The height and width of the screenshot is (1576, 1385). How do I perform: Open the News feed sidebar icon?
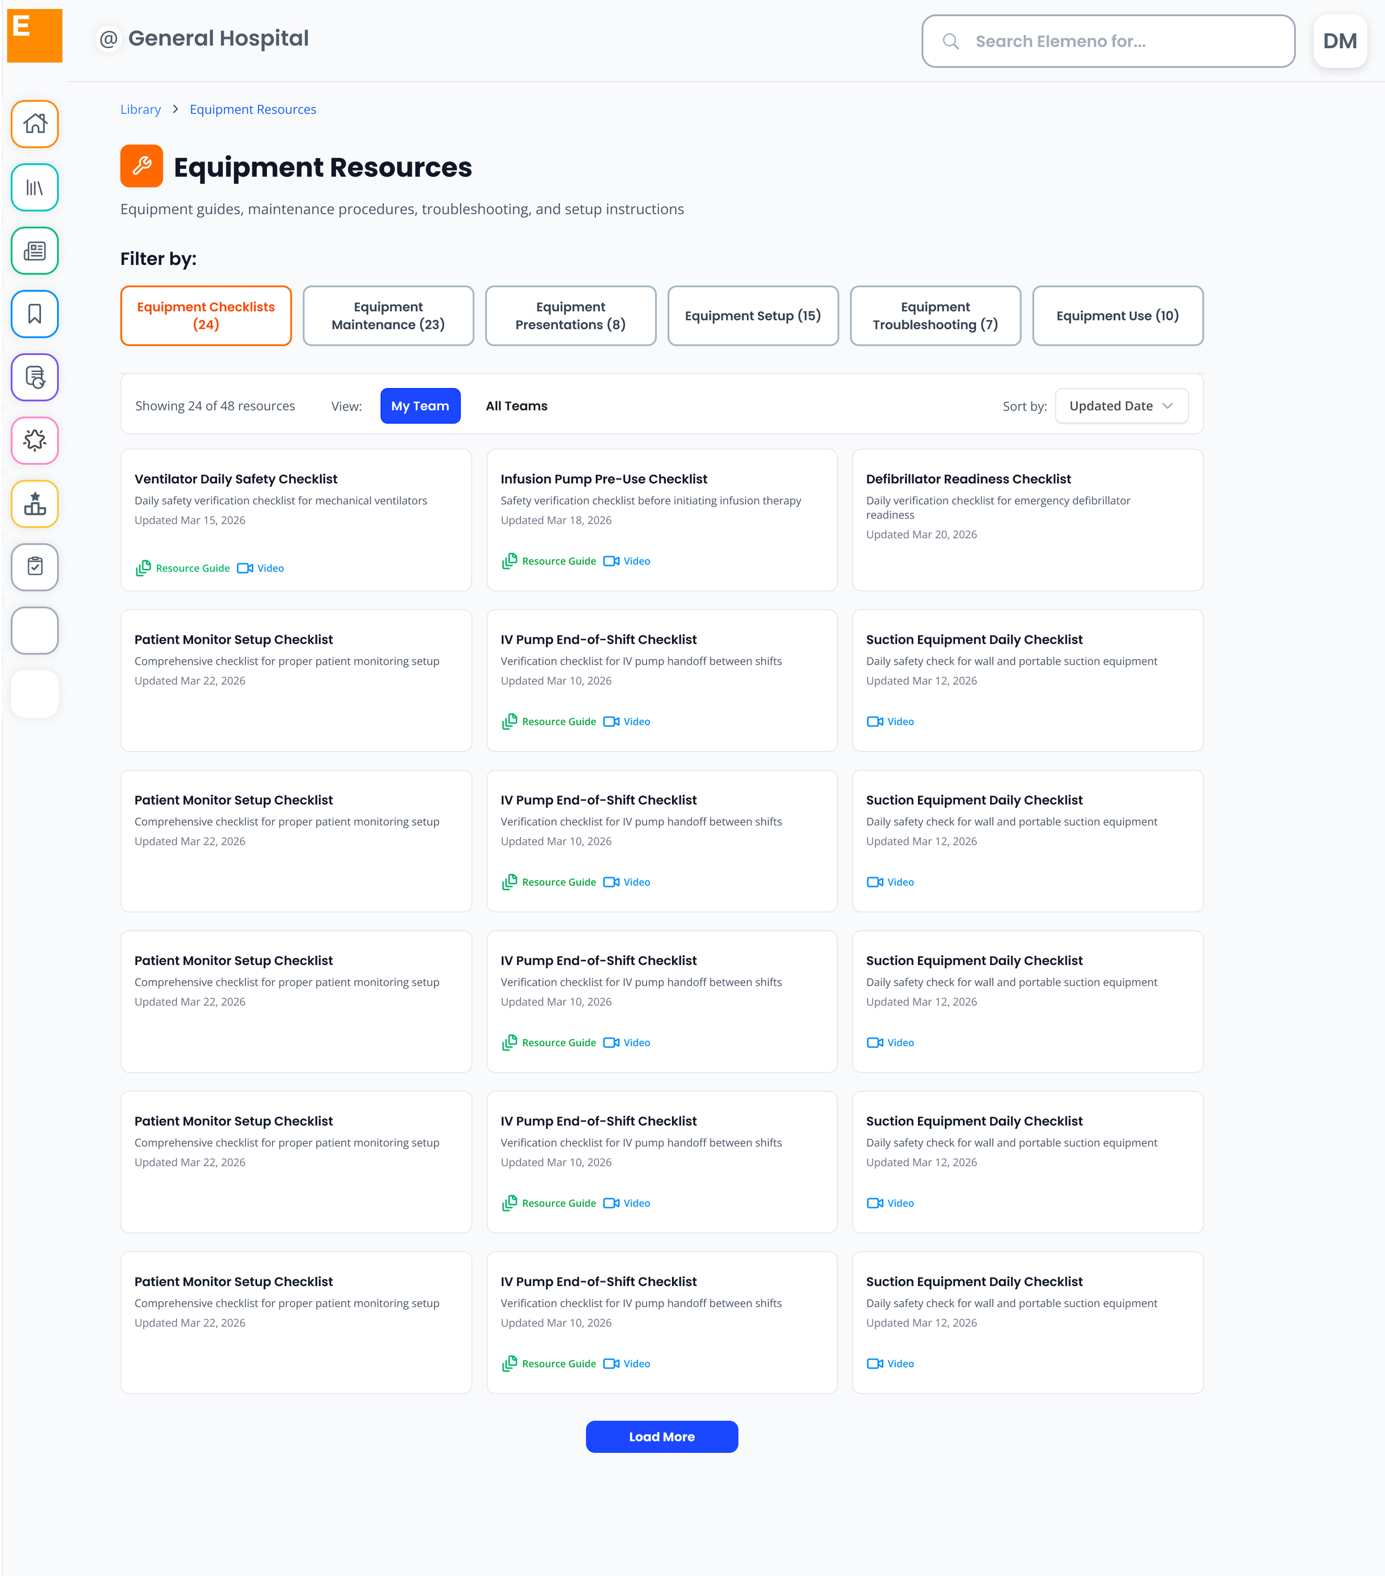[35, 251]
